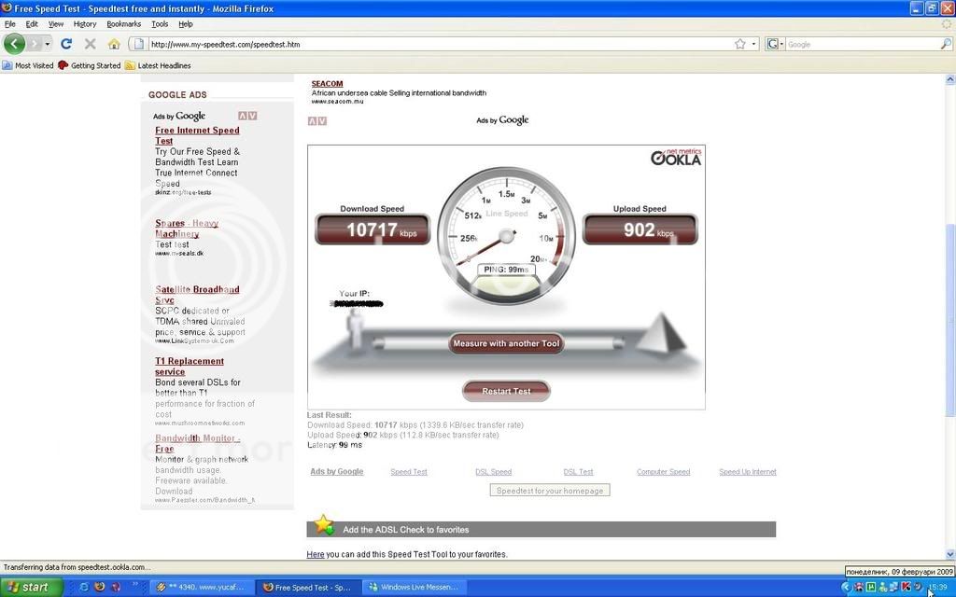
Task: Click the back navigation arrow
Action: pyautogui.click(x=14, y=43)
